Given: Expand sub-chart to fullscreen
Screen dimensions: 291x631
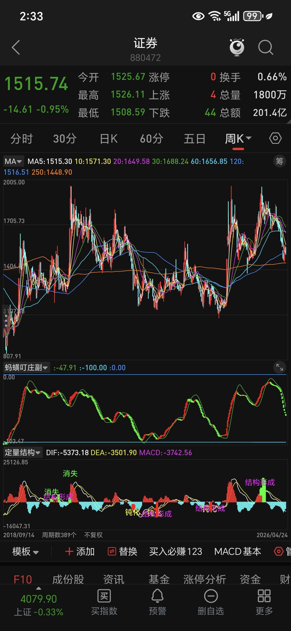Looking at the screenshot, I should point(279,367).
